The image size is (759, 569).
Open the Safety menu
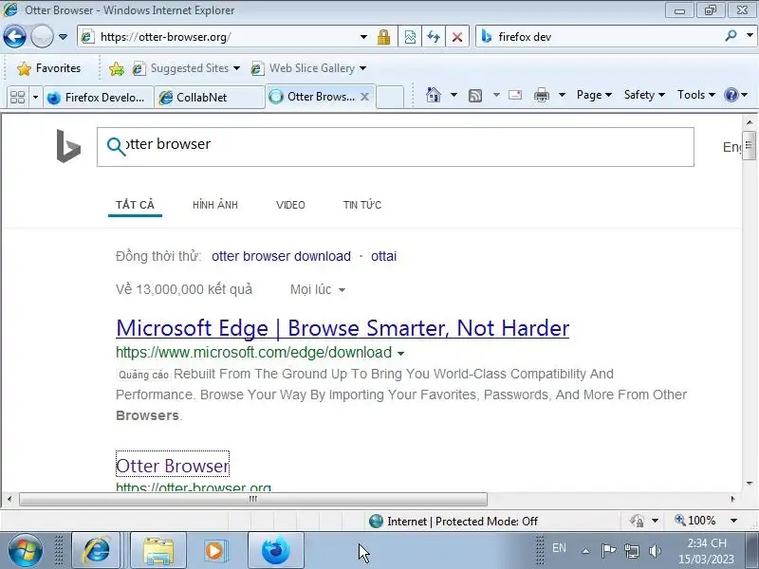[x=644, y=95]
